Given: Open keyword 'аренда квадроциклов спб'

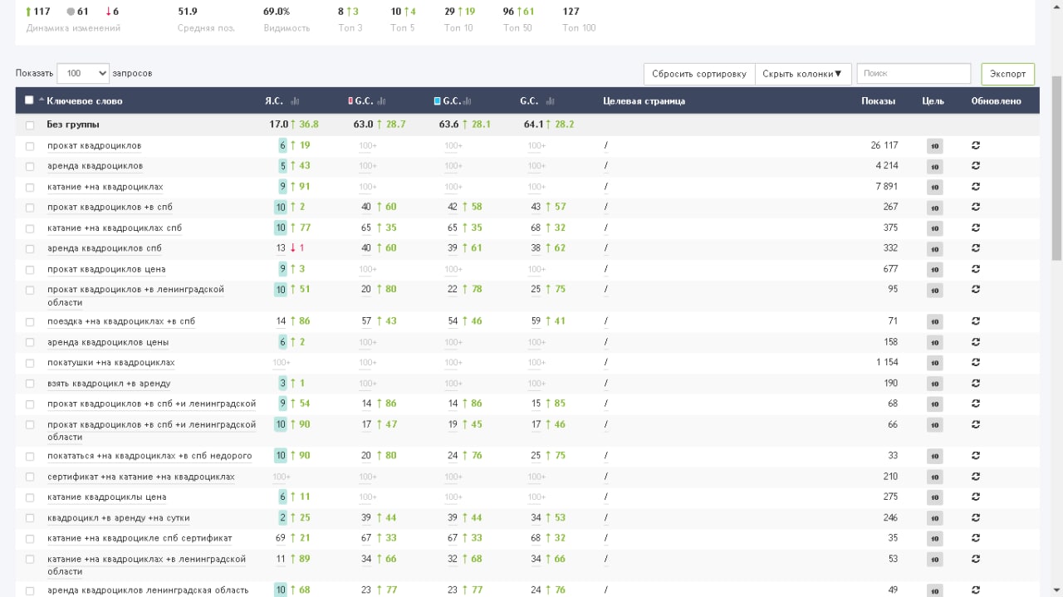Looking at the screenshot, I should coord(105,248).
